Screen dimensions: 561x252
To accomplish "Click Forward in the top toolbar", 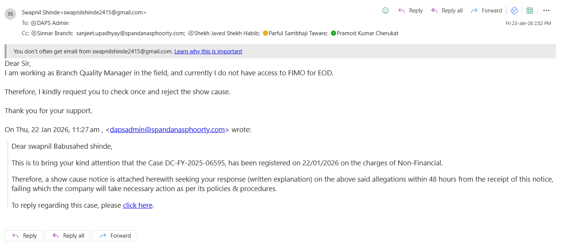I will tap(486, 11).
